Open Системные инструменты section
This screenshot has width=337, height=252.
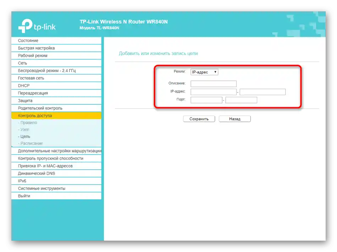tap(56, 188)
